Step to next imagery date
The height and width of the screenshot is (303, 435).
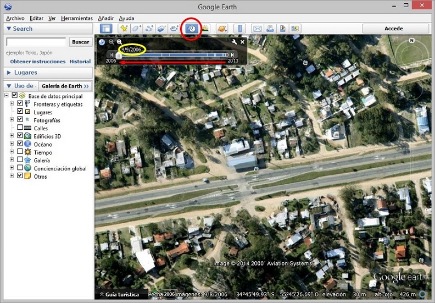pyautogui.click(x=232, y=55)
